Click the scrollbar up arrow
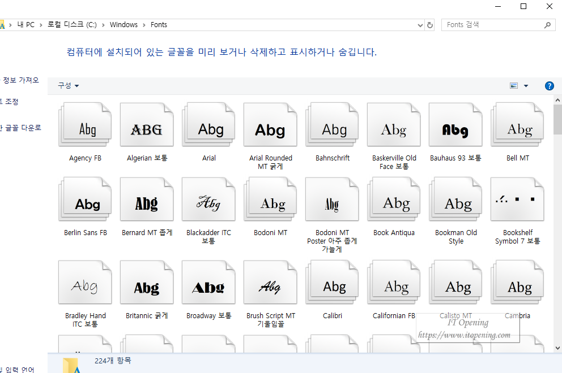This screenshot has height=373, width=562. pyautogui.click(x=557, y=101)
